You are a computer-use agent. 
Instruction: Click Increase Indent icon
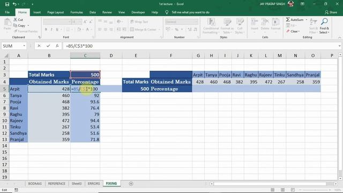tap(124, 29)
